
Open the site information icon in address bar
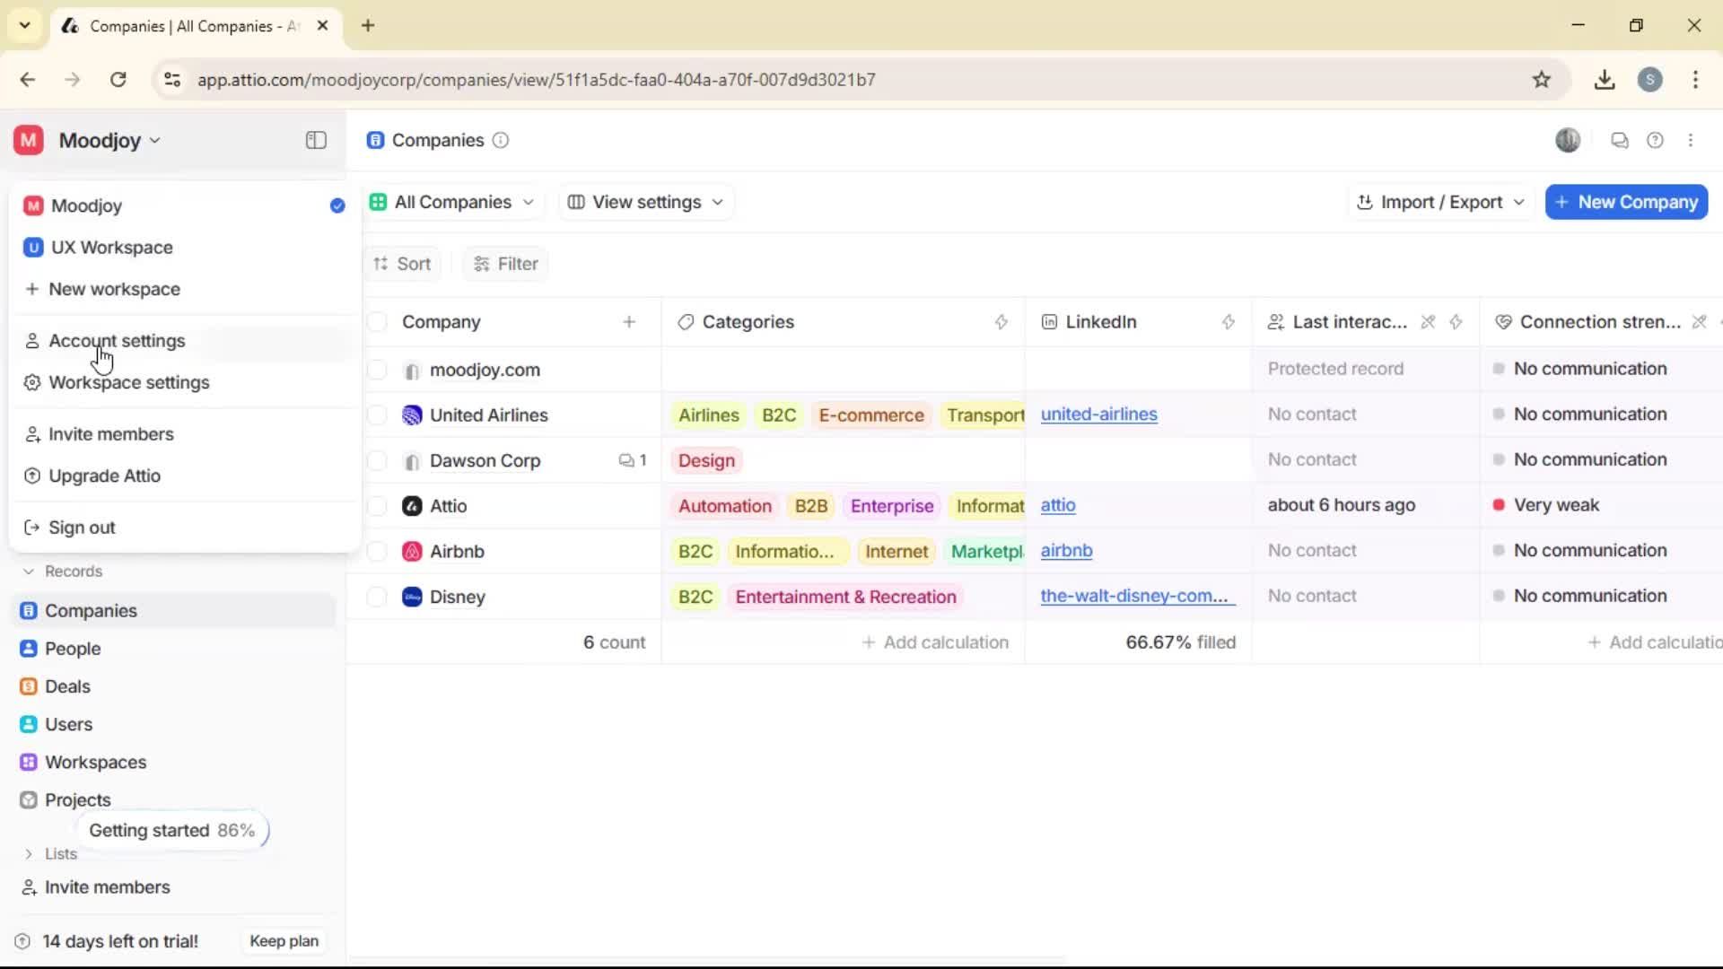pos(172,80)
